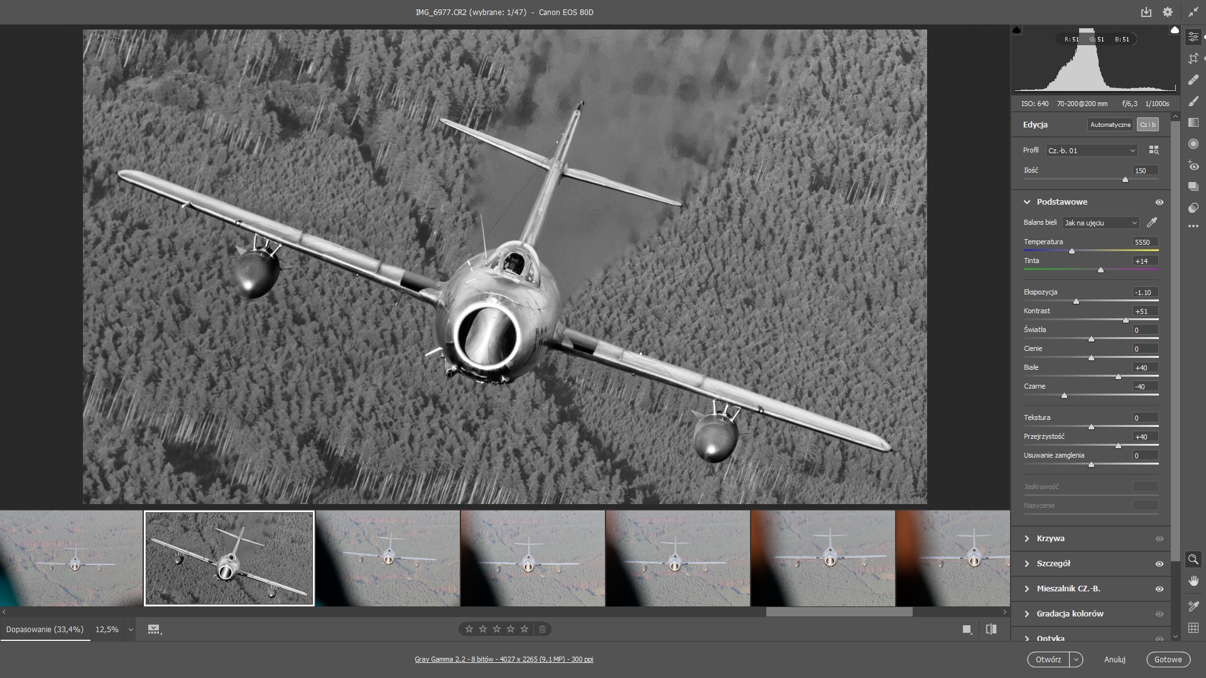Toggle Podstawowe panel visibility eye
1206x678 pixels.
[x=1159, y=202]
